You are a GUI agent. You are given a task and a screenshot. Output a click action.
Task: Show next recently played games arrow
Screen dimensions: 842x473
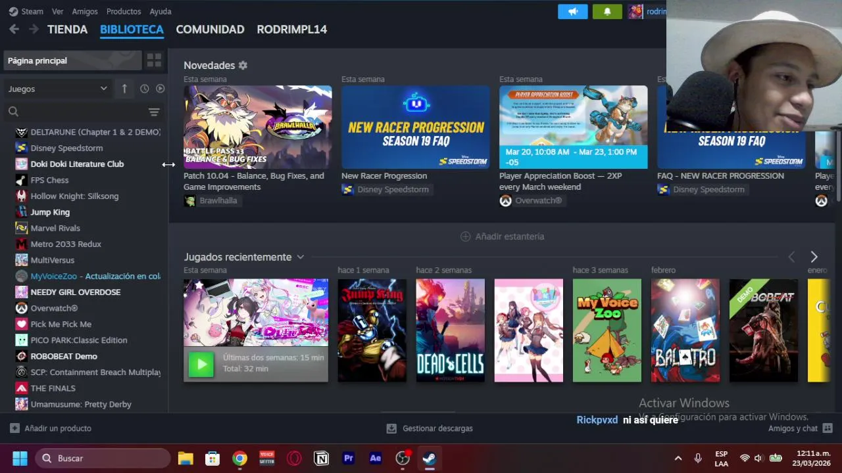814,257
